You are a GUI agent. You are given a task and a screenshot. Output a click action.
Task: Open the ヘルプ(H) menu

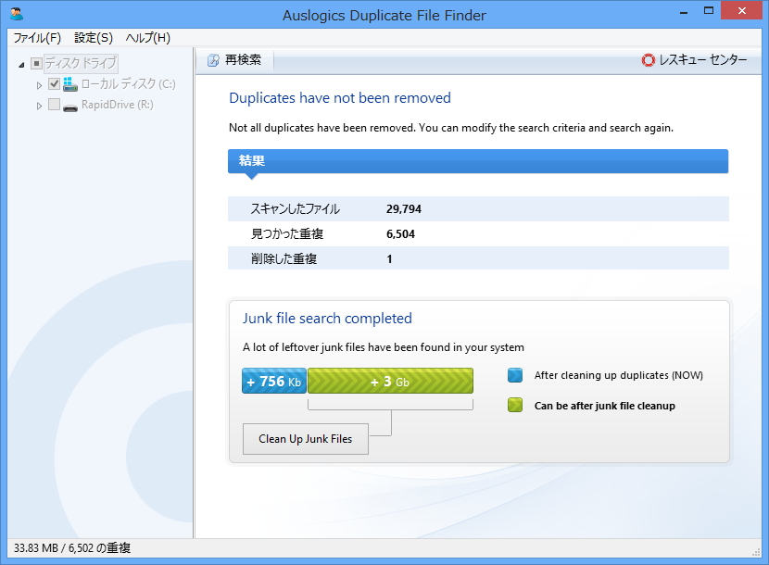tap(145, 38)
